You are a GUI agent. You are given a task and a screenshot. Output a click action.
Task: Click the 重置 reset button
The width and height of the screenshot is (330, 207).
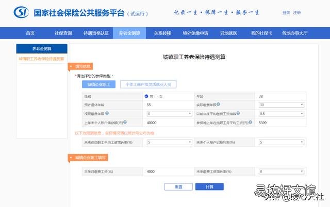[x=178, y=187]
